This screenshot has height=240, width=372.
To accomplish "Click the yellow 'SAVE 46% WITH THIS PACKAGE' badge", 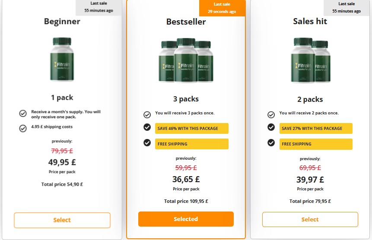I will (x=191, y=128).
